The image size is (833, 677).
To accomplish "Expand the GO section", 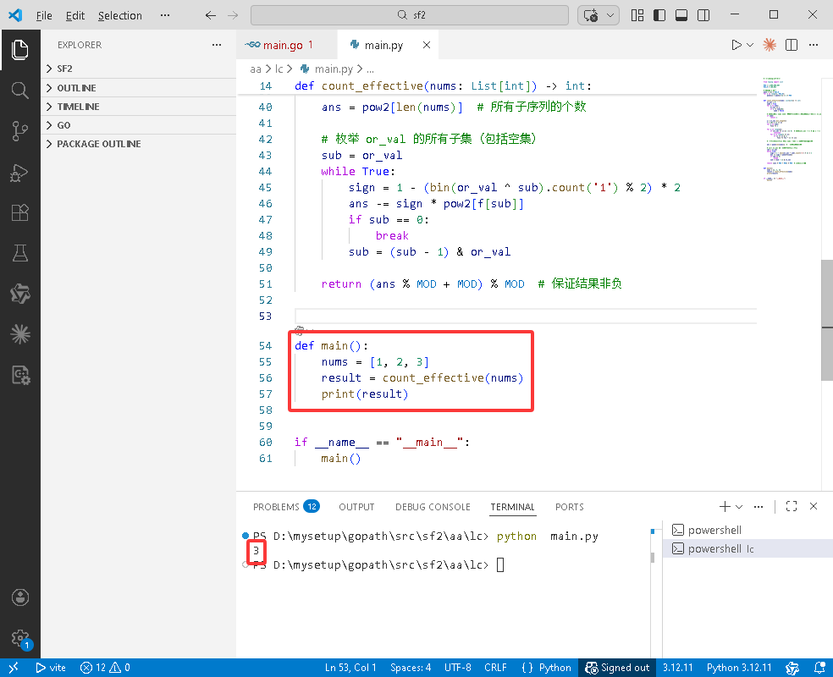I will pos(138,124).
